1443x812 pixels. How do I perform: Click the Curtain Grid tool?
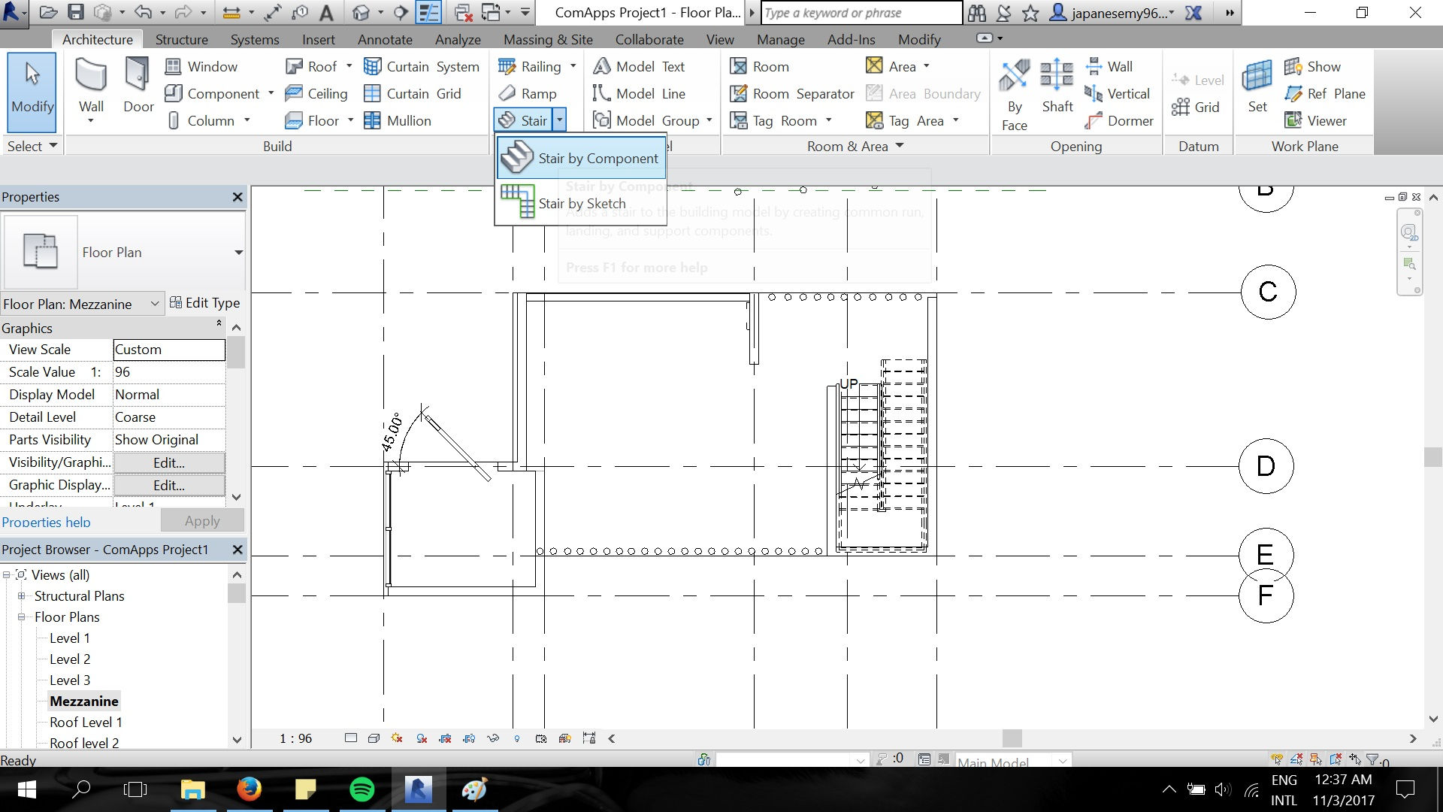(x=413, y=93)
